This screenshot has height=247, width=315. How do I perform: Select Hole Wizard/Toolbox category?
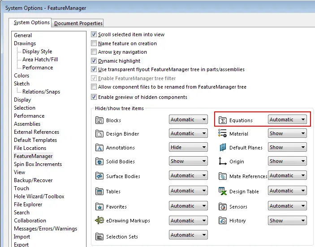39,196
